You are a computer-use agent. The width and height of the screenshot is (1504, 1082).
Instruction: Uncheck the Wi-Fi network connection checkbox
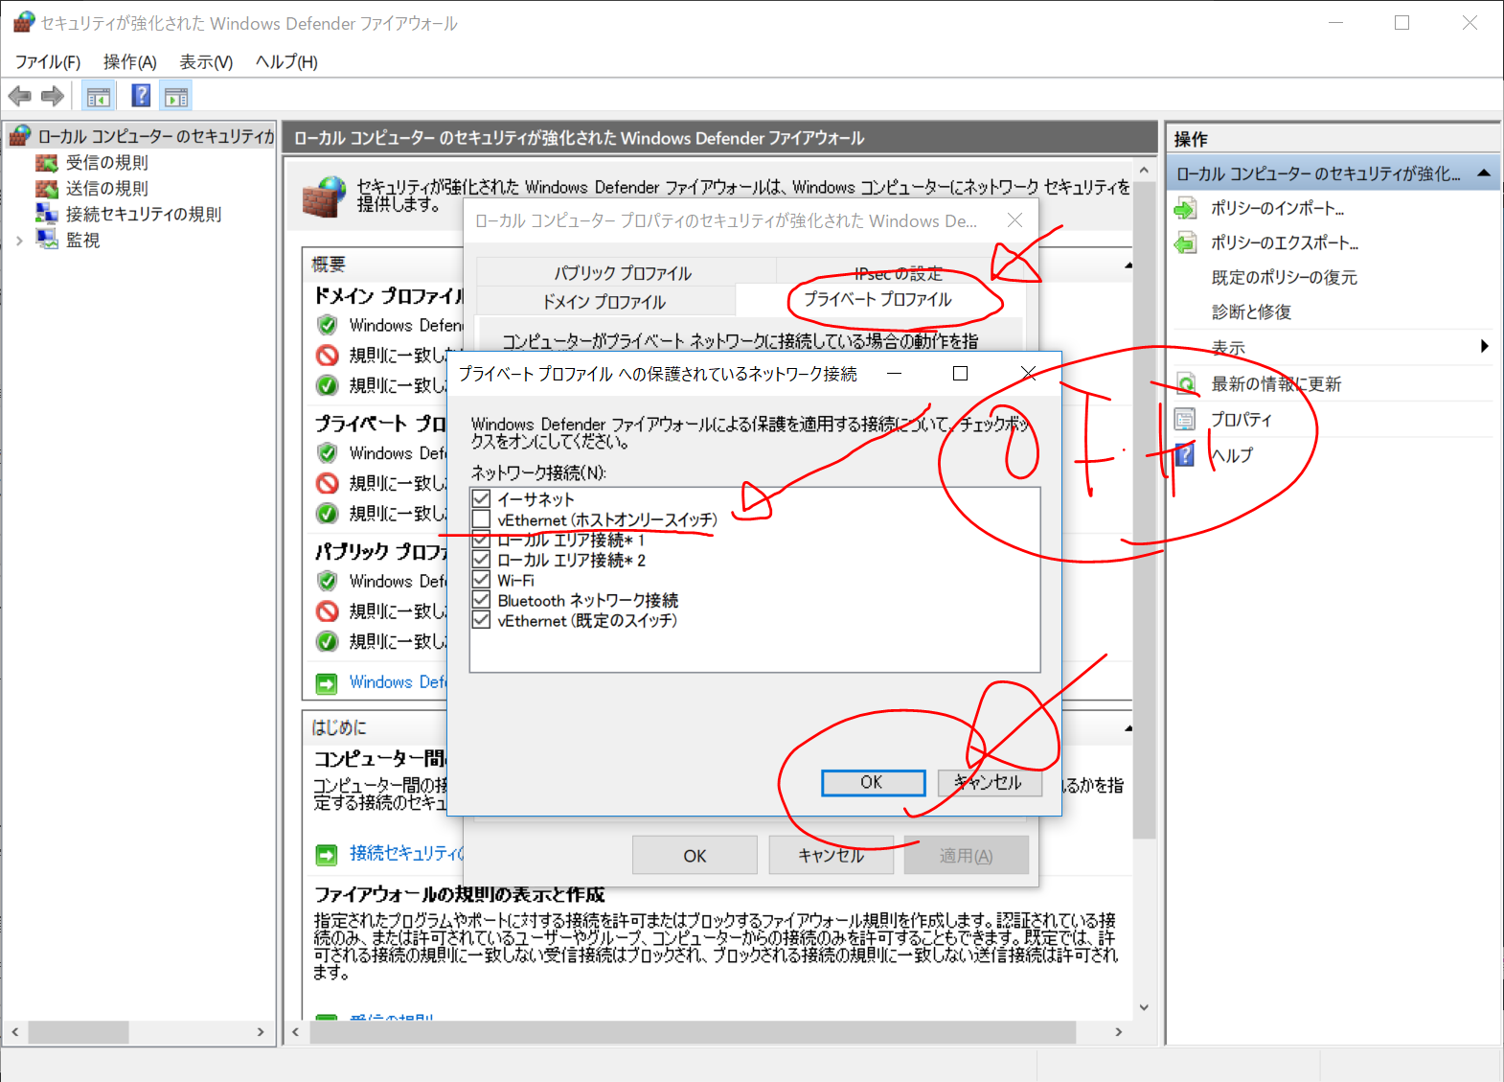[x=482, y=580]
